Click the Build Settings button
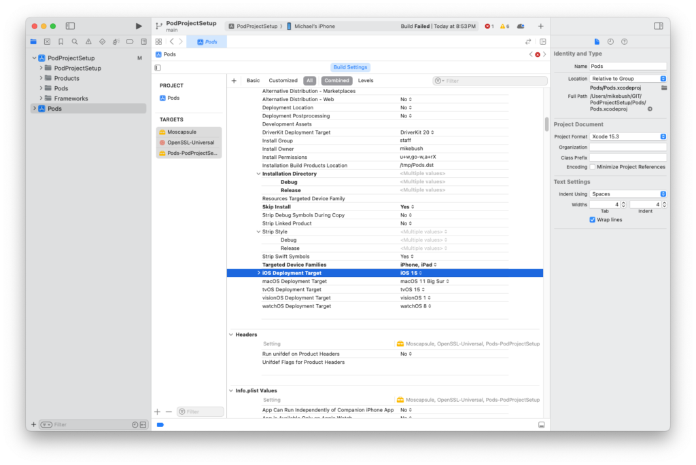Screen dimensions: 696x465 pos(350,67)
